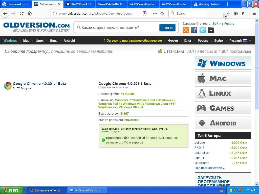This screenshot has width=259, height=194.
Task: Open the Twitter icon in header
Action: (x=203, y=30)
